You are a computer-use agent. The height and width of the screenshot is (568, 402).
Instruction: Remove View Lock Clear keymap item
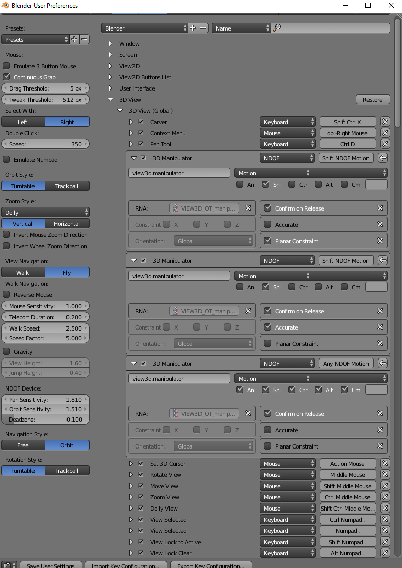coord(385,554)
